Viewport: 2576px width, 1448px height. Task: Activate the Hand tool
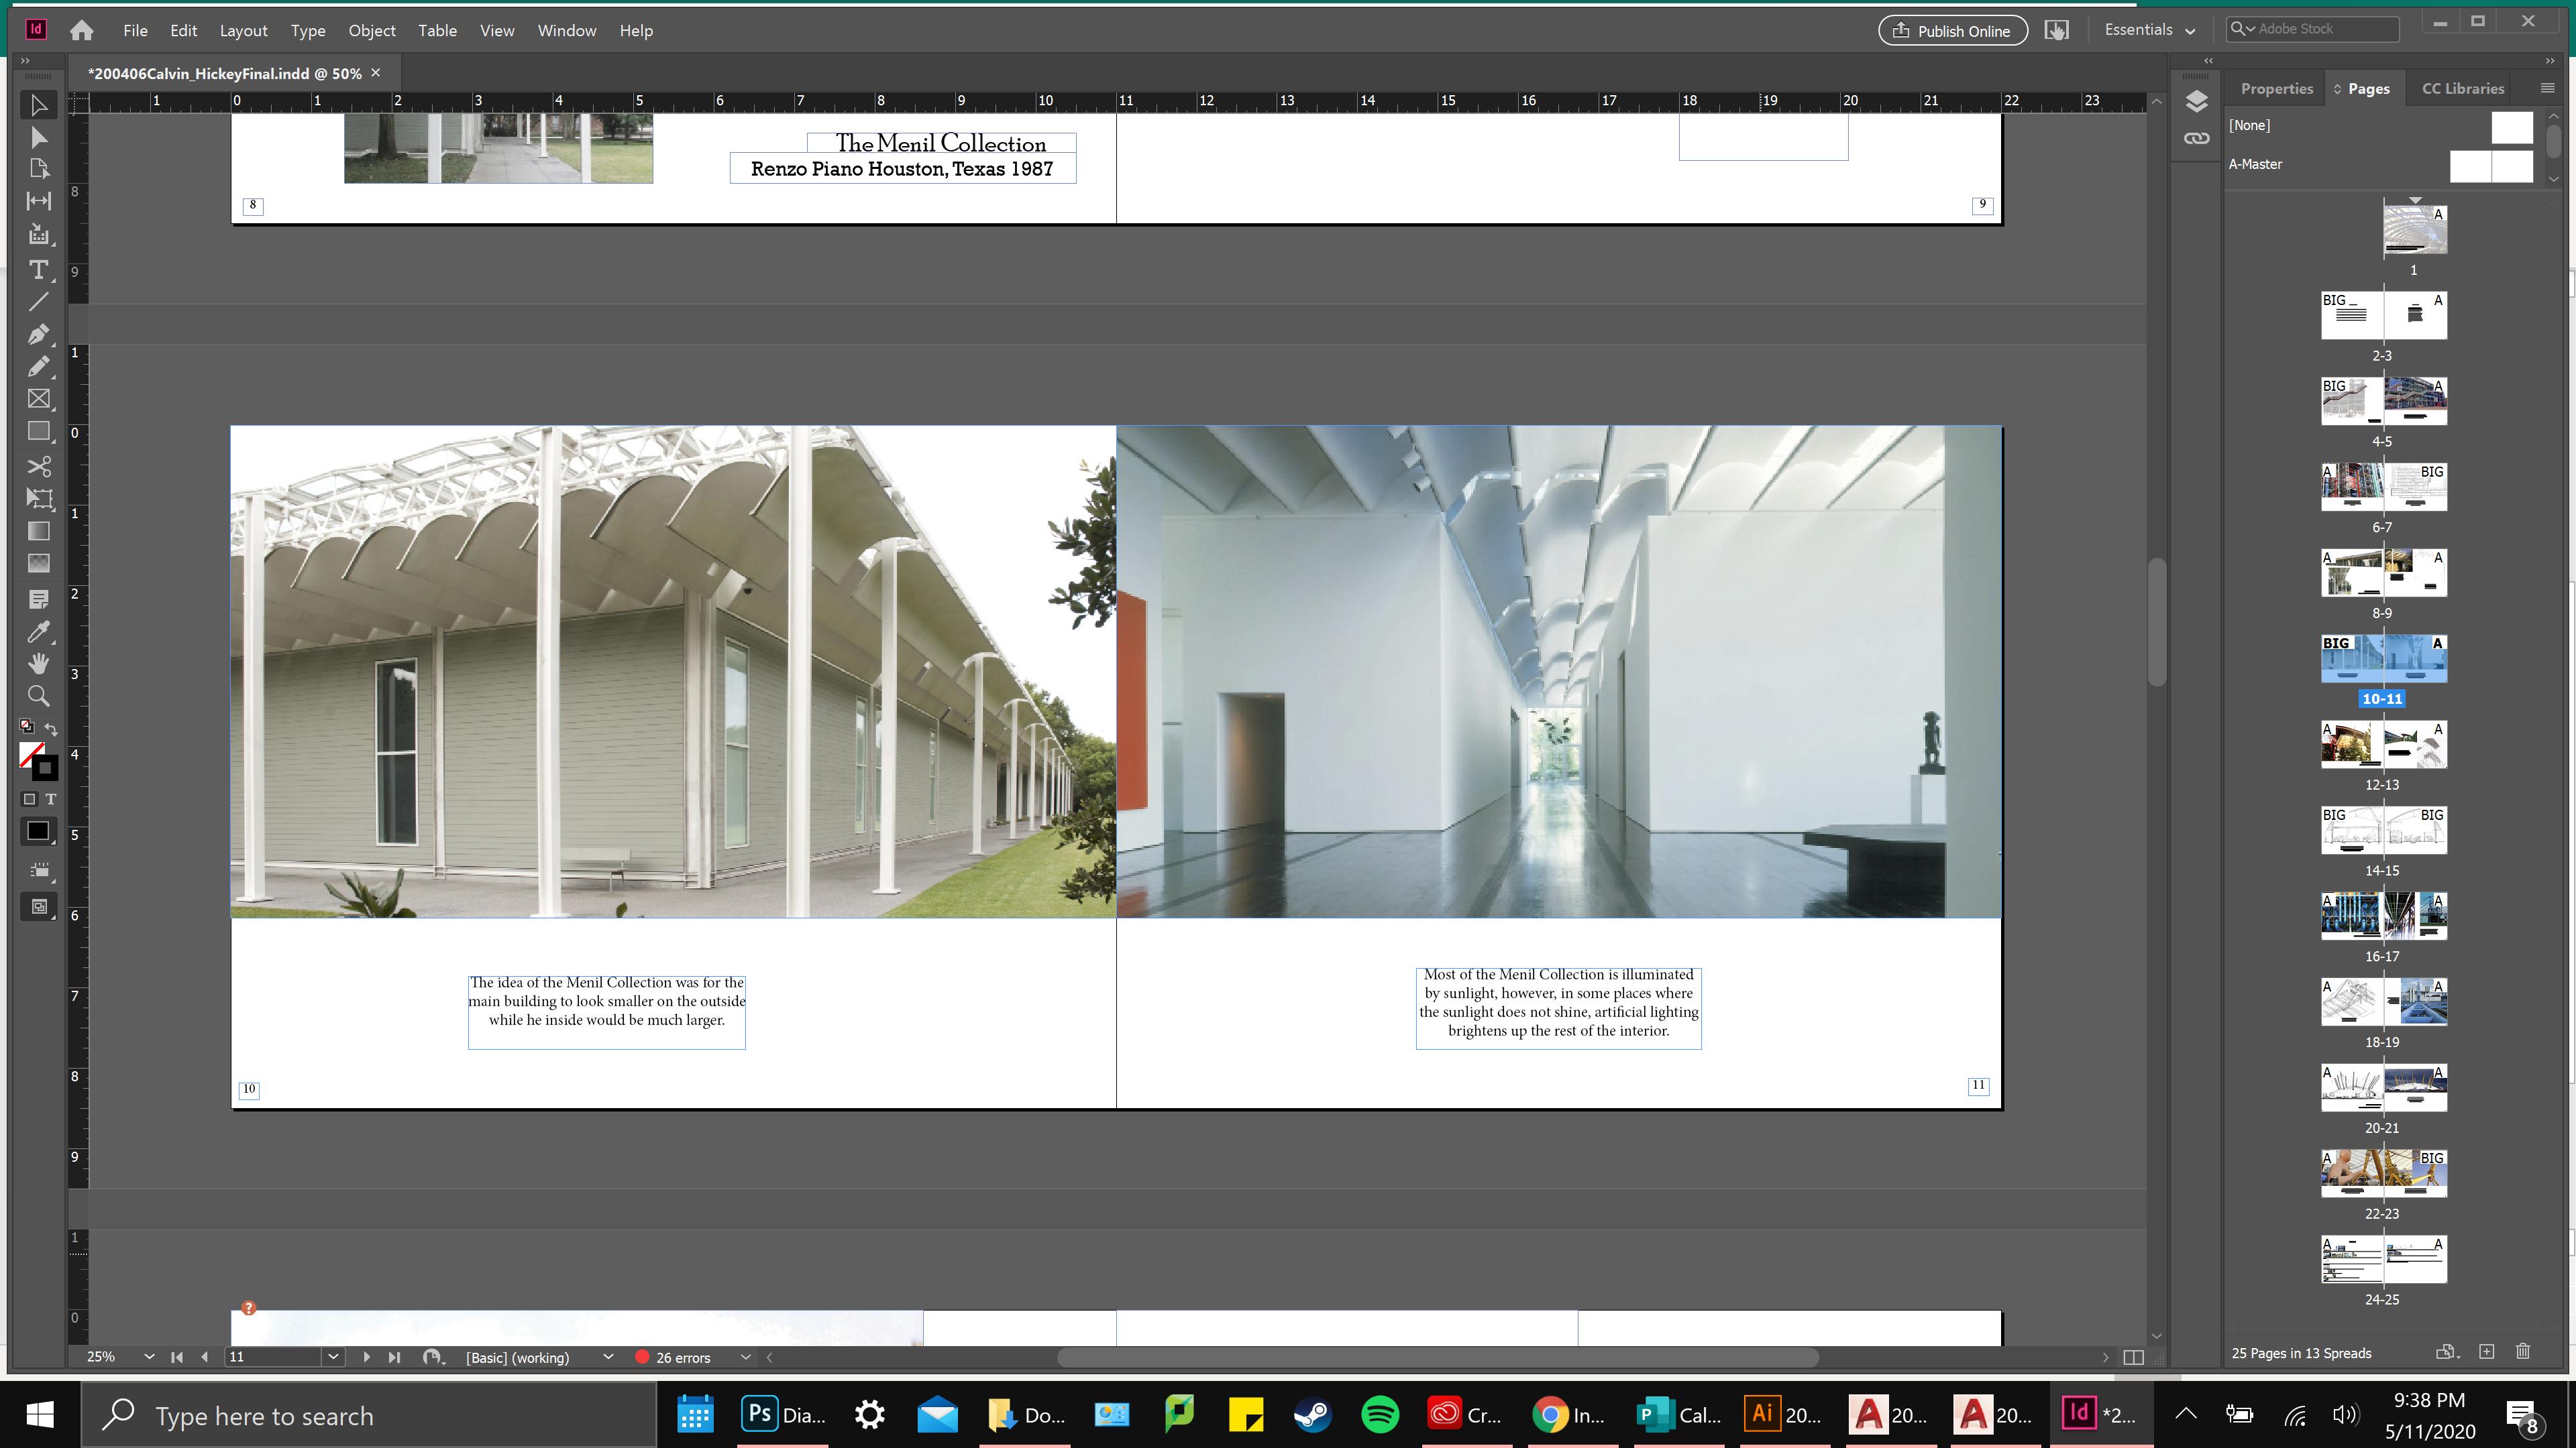38,664
